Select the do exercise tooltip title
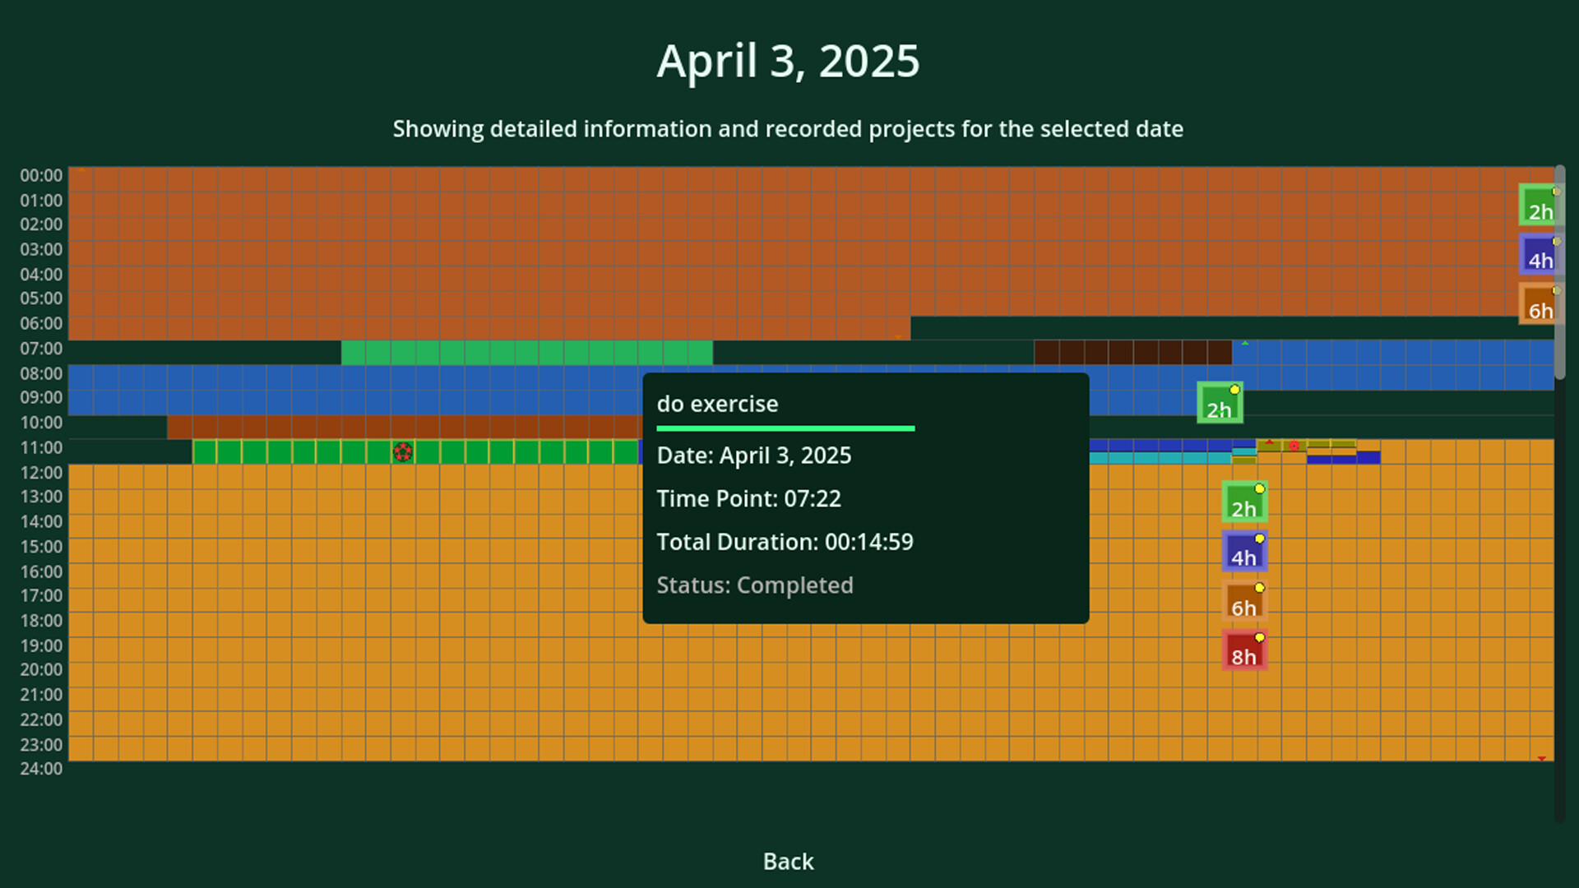This screenshot has height=888, width=1579. [x=717, y=404]
